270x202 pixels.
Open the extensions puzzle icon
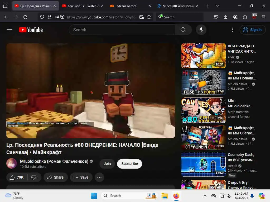pos(245,17)
